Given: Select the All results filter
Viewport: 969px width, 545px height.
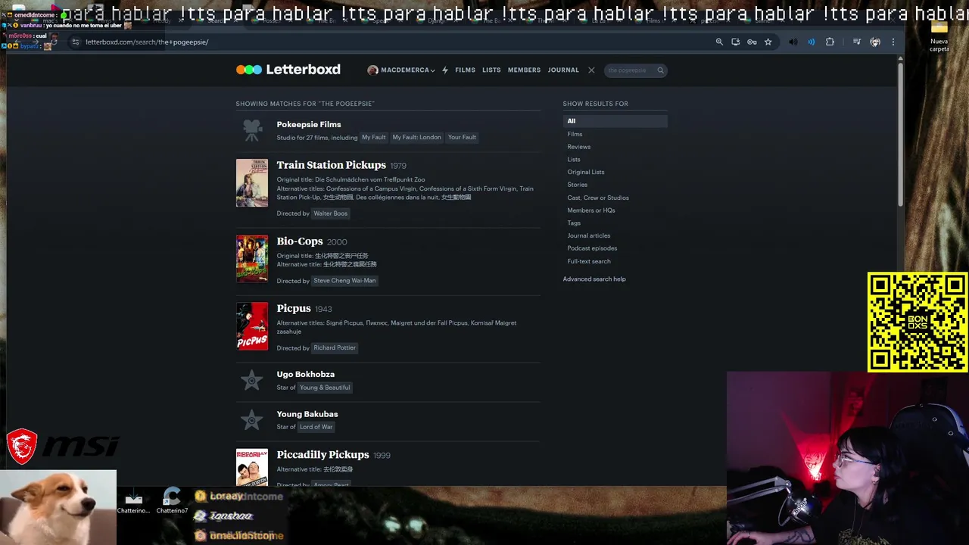Looking at the screenshot, I should pos(615,121).
